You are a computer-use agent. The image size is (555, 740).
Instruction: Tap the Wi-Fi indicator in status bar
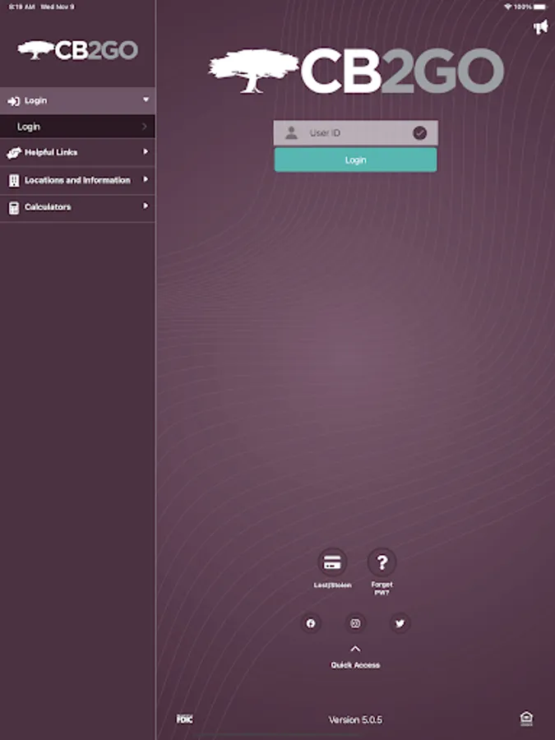click(508, 7)
